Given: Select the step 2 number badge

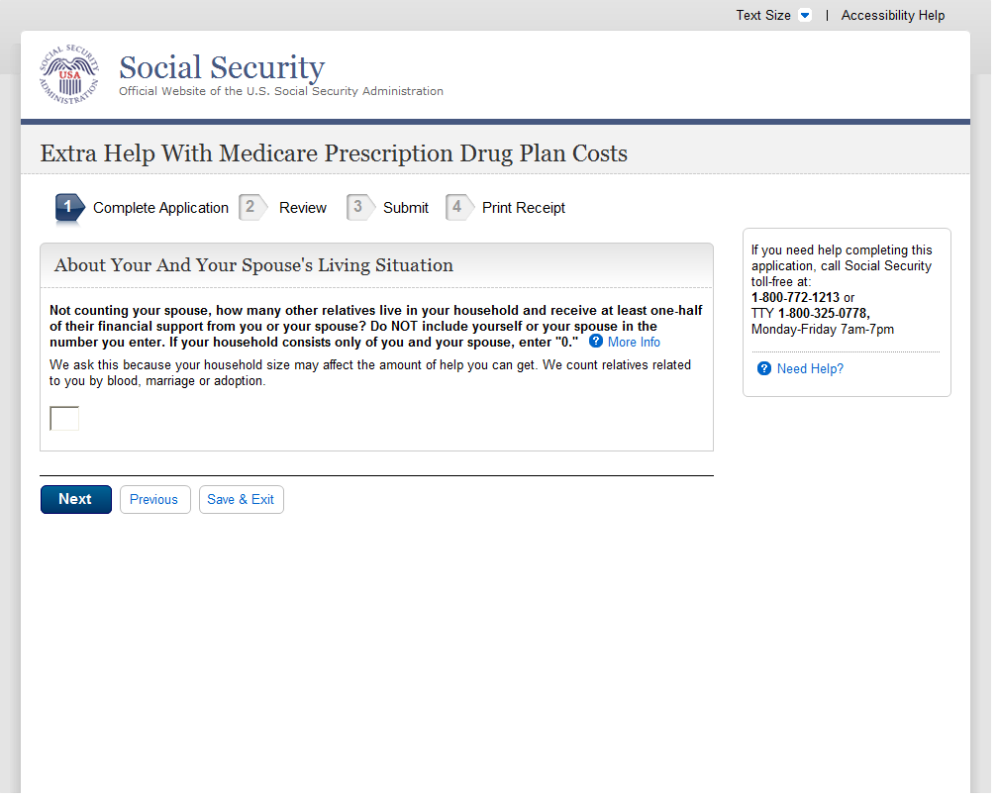Looking at the screenshot, I should [x=251, y=207].
